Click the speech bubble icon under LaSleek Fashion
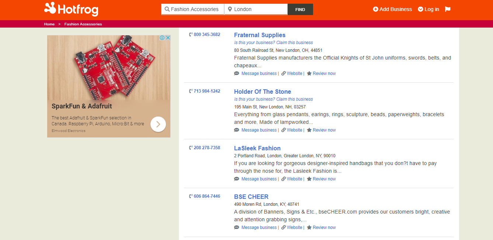Image resolution: width=493 pixels, height=240 pixels. tap(237, 179)
